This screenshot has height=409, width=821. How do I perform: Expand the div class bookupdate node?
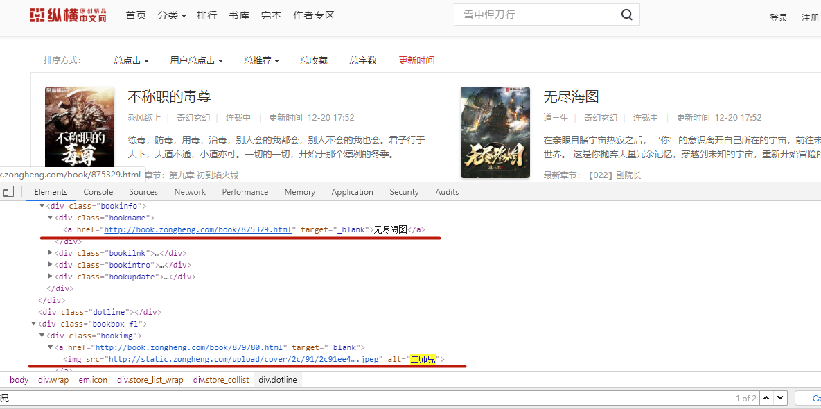coord(51,277)
